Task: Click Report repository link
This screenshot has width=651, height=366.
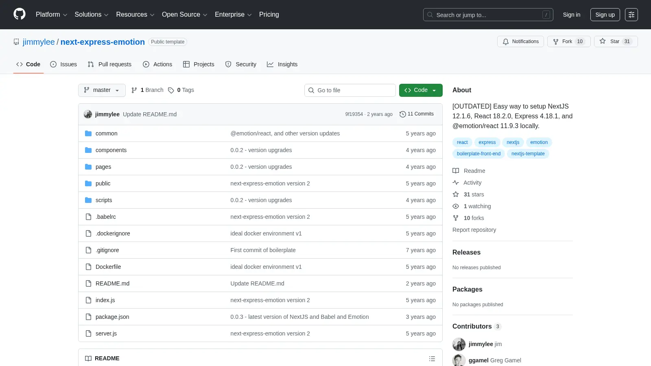Action: [x=474, y=230]
